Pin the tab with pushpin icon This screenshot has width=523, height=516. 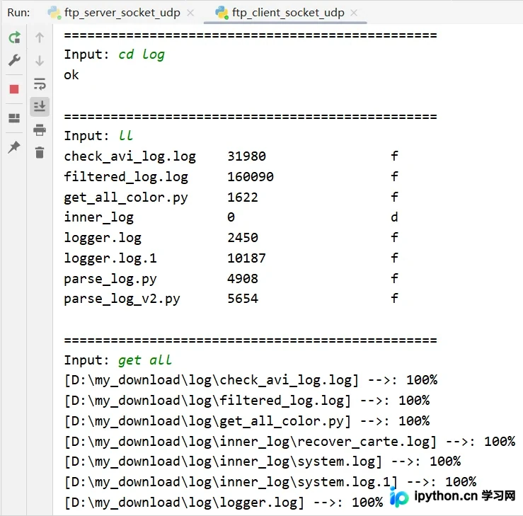14,147
